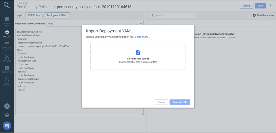The width and height of the screenshot is (276, 133).
Task: Click the Start Simulation label
Action: 265,15
